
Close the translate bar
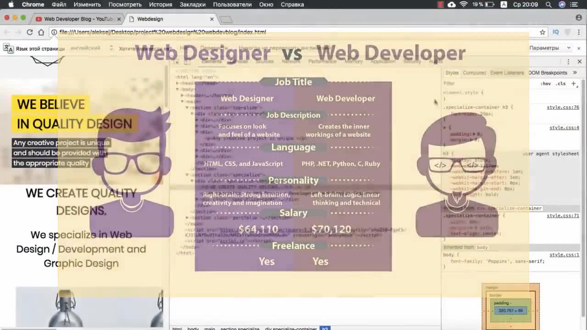[579, 48]
